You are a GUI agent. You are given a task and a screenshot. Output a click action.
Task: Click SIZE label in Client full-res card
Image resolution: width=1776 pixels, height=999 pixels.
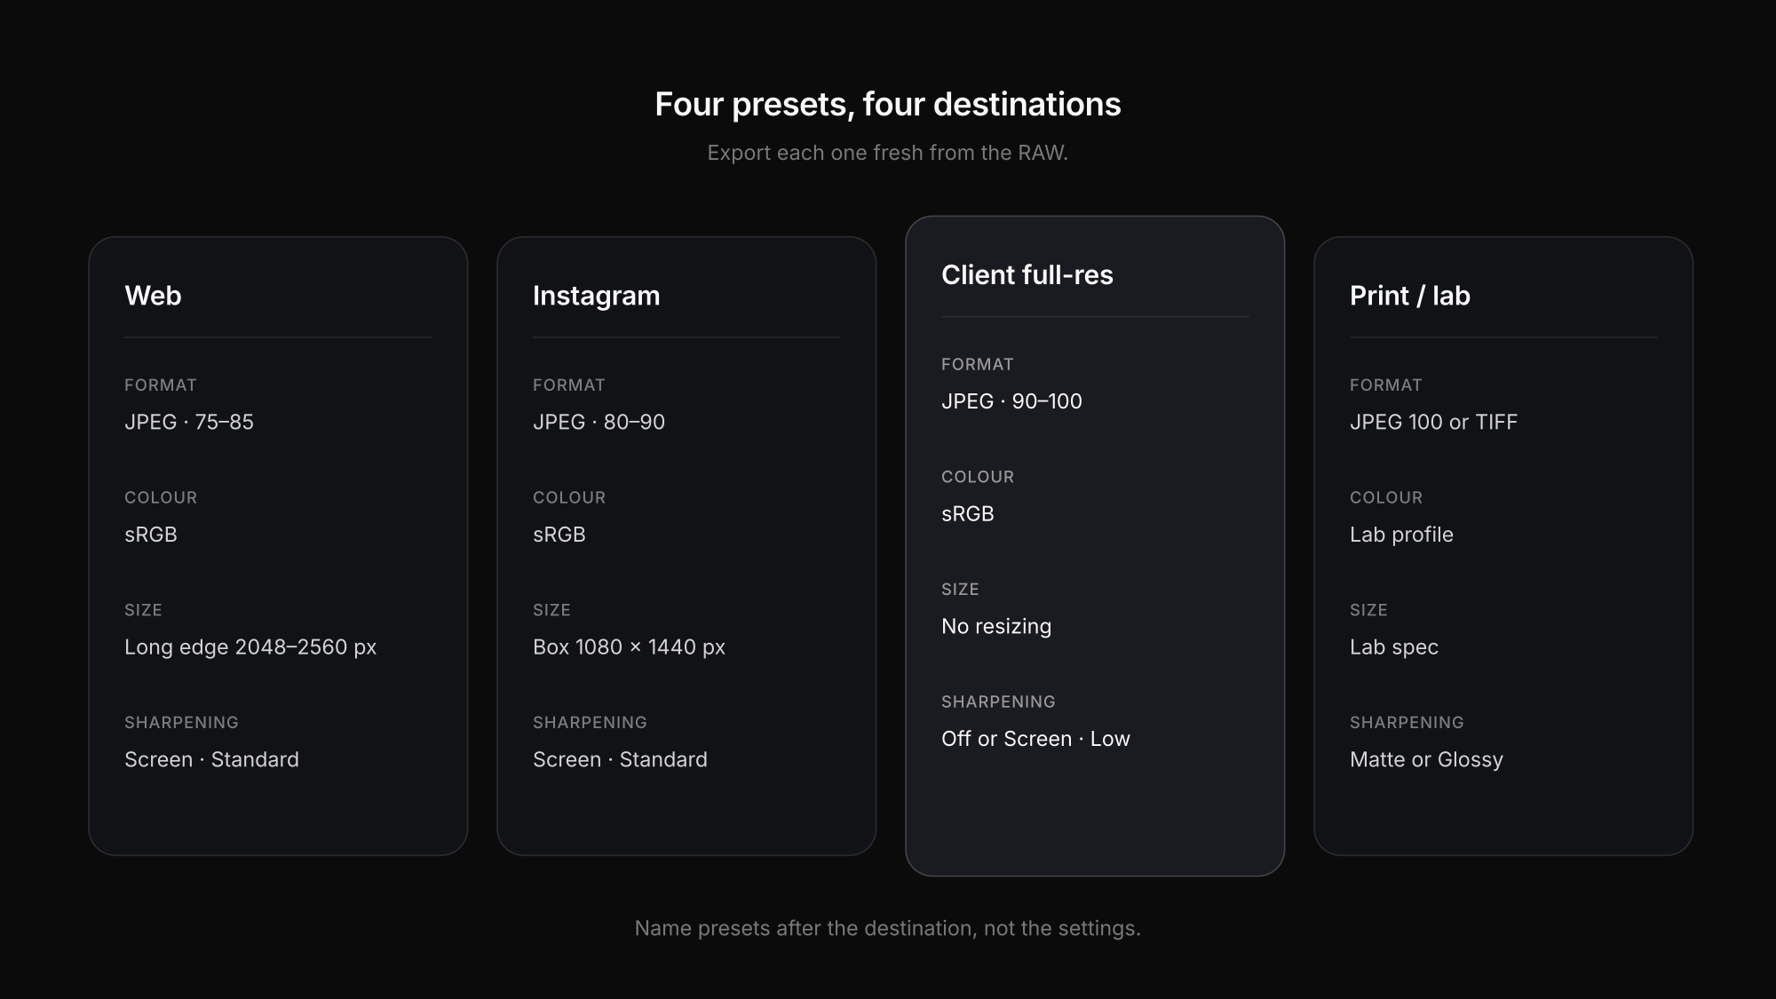tap(960, 590)
